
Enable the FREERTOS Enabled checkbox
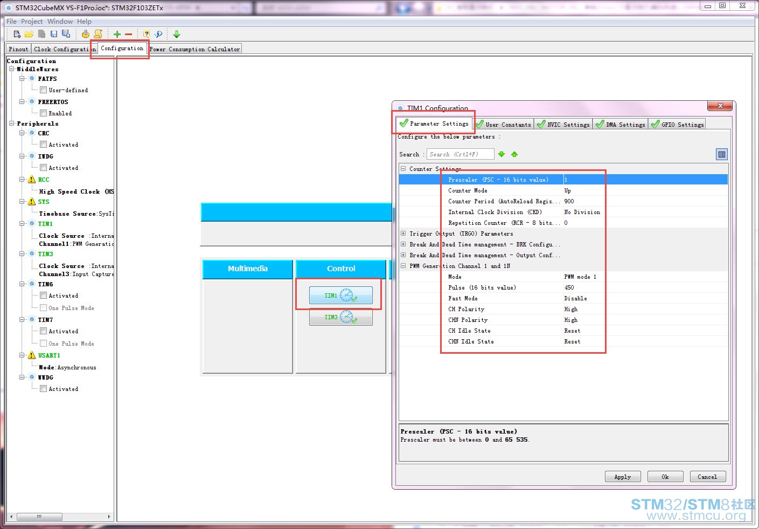(x=44, y=113)
